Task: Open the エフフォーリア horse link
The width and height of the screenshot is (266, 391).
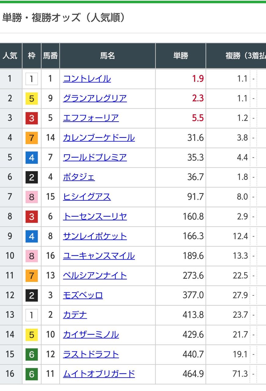Action: (91, 118)
